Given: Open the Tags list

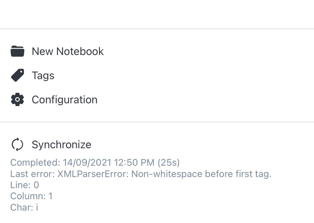Looking at the screenshot, I should click(x=43, y=75).
